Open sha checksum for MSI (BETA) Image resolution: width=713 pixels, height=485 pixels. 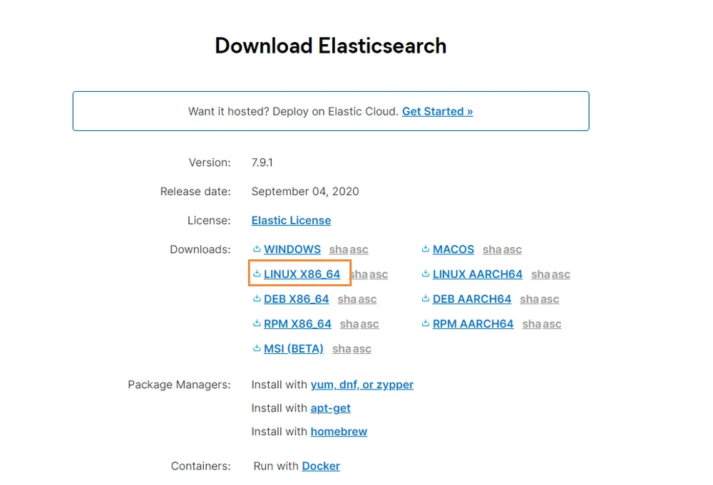[x=342, y=349]
